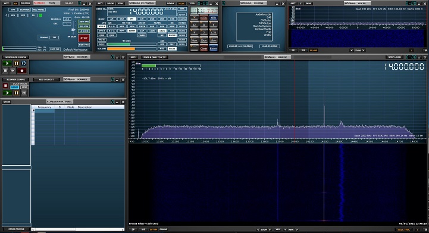Screen dimensions: 429x233
Task: Click the DEL VRX button
Action: (x=84, y=26)
